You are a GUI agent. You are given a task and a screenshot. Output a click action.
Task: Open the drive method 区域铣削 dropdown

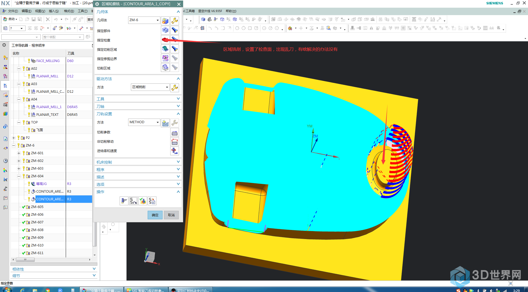(x=150, y=87)
